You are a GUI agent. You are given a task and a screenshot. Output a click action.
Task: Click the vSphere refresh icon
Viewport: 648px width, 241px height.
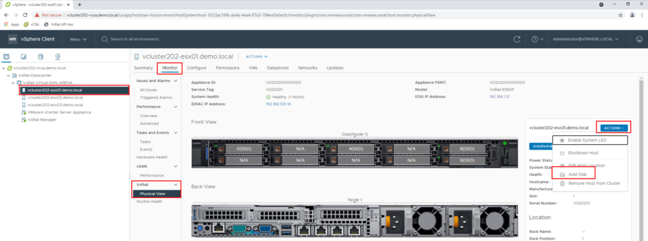pyautogui.click(x=516, y=39)
